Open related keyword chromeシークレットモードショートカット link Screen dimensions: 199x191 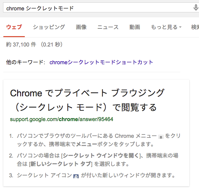(101, 62)
